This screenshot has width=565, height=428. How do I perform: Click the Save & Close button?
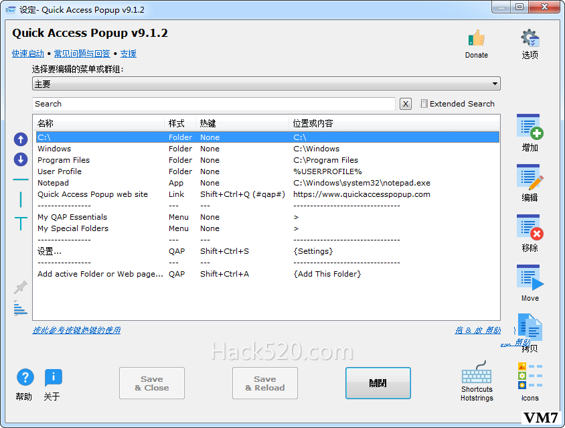point(152,383)
